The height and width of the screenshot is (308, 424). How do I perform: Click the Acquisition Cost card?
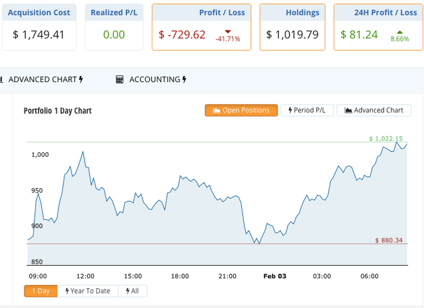pyautogui.click(x=38, y=26)
